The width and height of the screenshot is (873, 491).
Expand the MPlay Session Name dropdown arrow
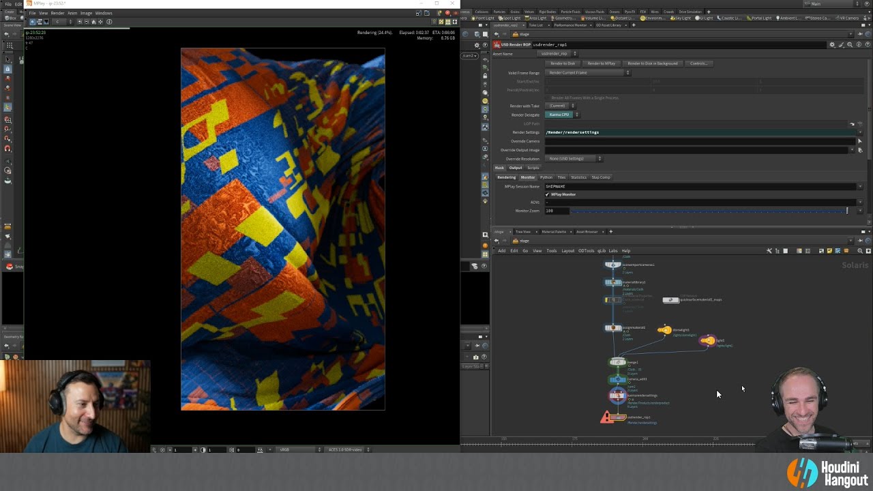click(859, 186)
